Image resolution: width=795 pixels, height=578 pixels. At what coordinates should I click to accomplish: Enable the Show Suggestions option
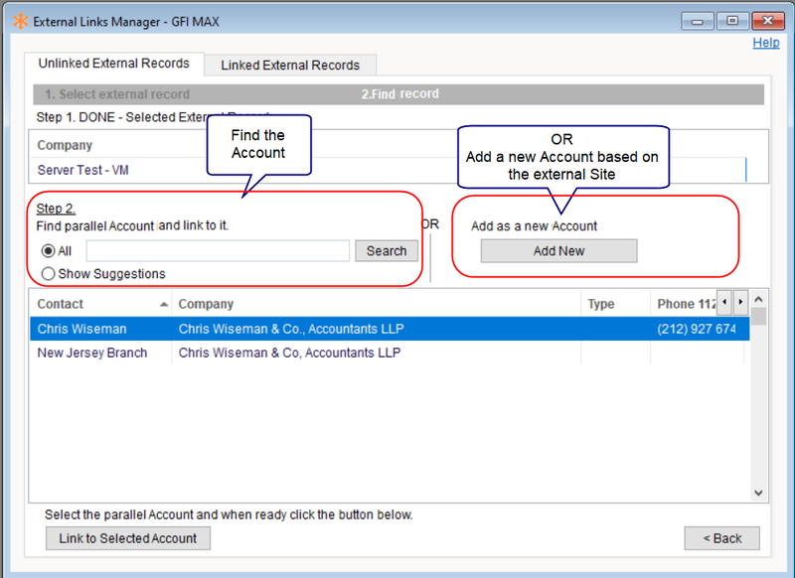pos(50,273)
